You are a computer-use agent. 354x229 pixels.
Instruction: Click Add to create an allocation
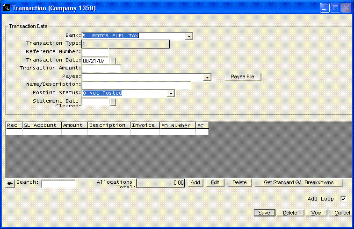point(195,183)
